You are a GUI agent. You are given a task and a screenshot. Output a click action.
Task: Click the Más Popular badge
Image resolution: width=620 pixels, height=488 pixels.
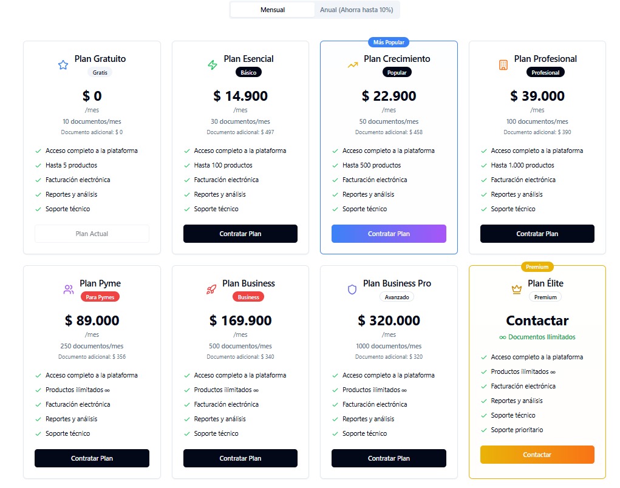[x=389, y=42]
